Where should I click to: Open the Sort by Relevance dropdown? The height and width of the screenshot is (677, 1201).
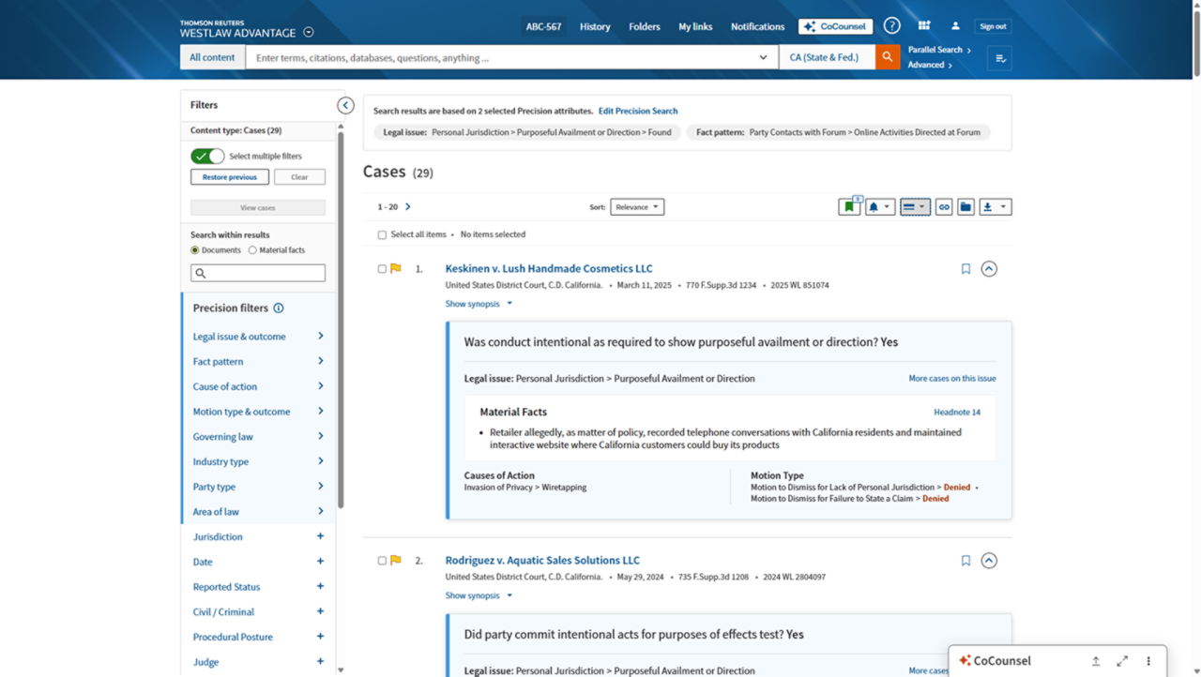point(637,207)
